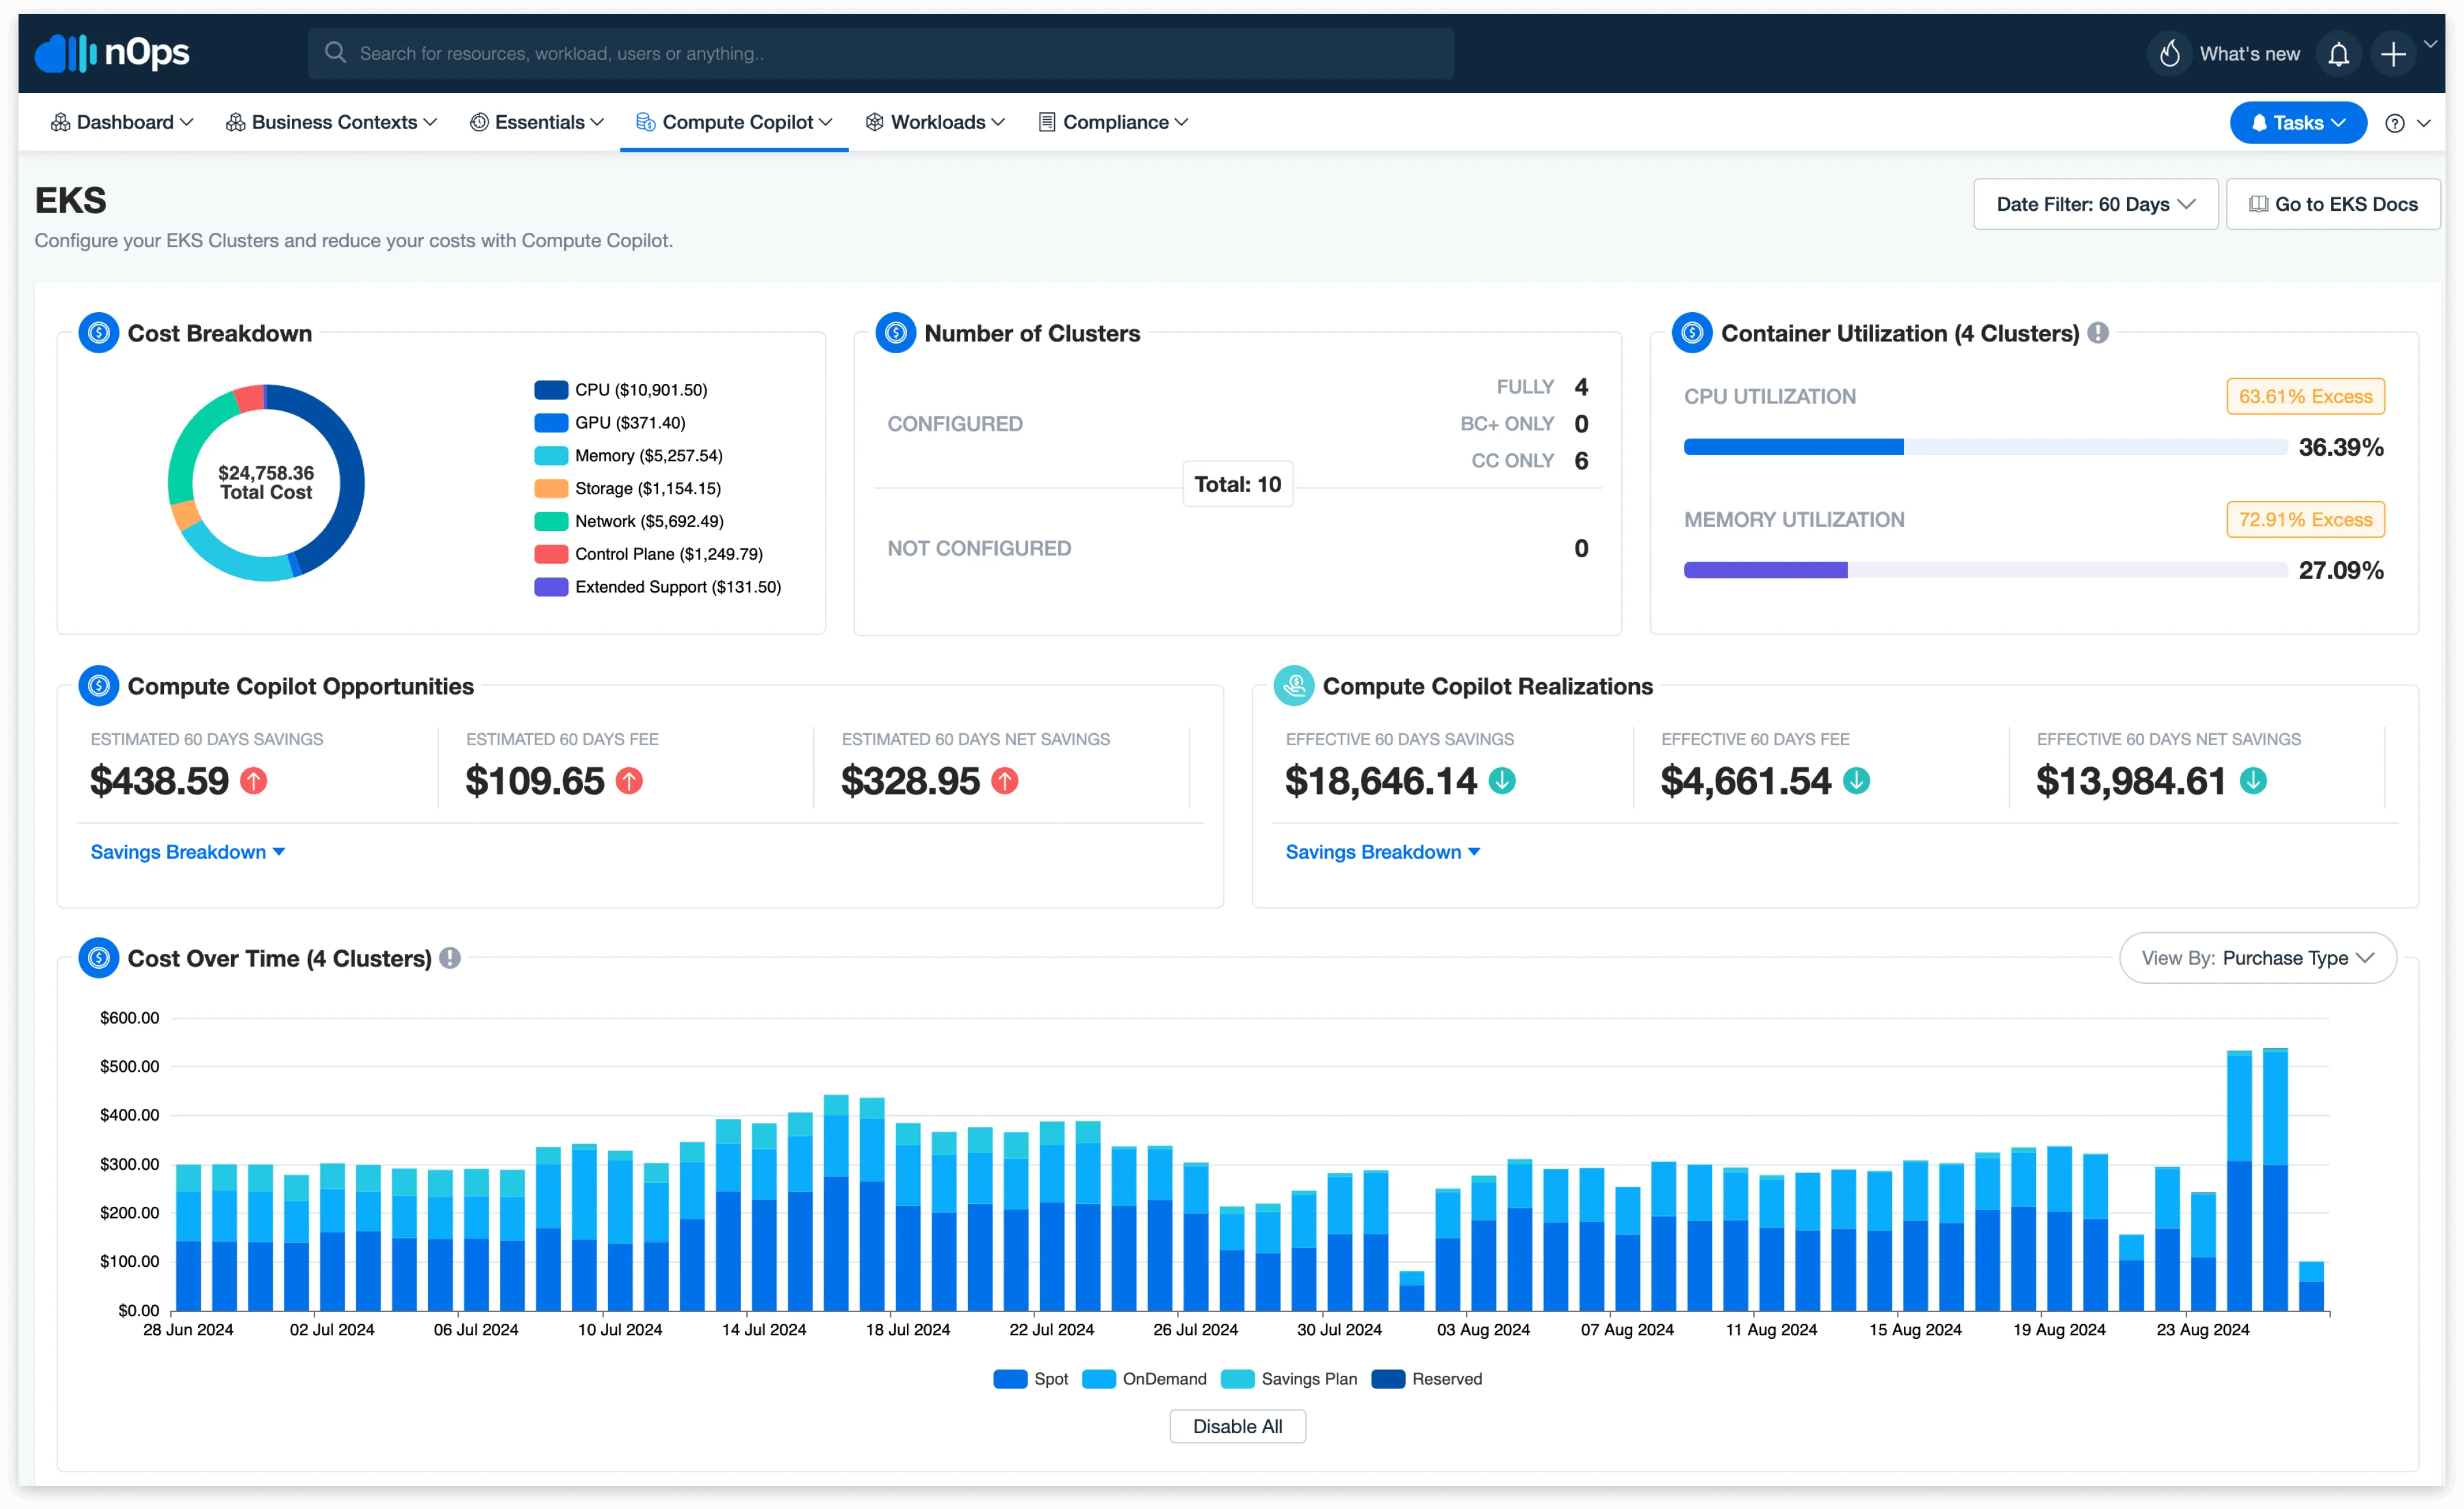Toggle OnDemand series in chart legend
Image resolution: width=2464 pixels, height=1509 pixels.
coord(1145,1379)
